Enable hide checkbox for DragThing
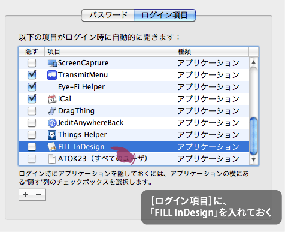 (32, 111)
